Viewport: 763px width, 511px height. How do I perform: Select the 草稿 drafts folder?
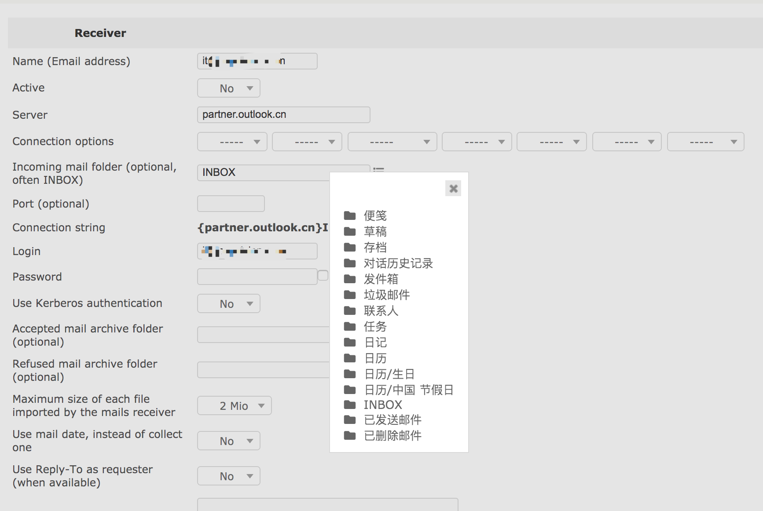click(x=374, y=231)
